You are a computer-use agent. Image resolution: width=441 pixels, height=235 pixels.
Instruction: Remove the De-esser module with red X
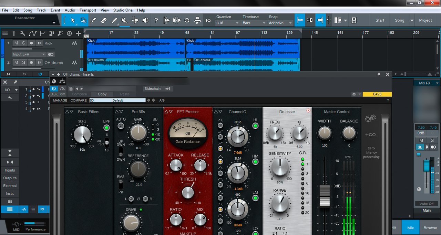coord(308,110)
